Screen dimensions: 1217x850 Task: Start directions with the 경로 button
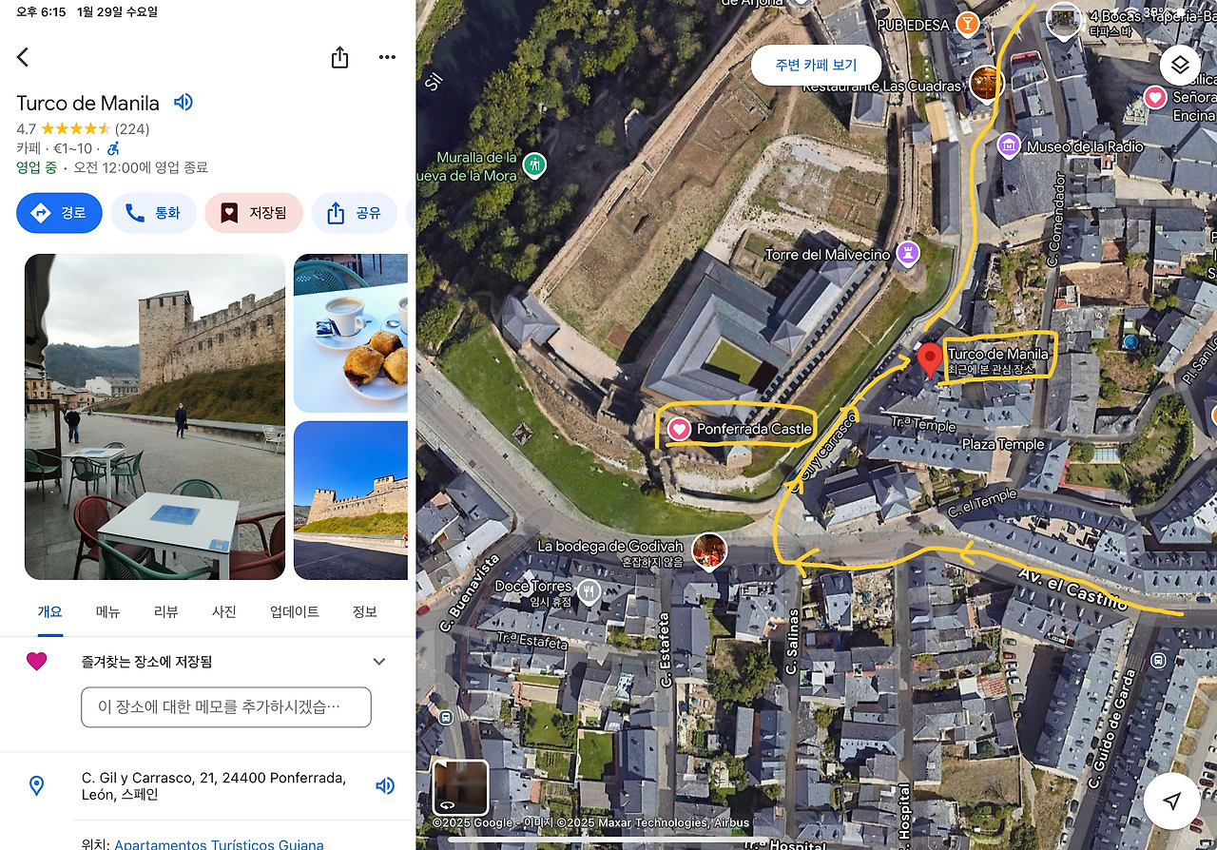59,213
